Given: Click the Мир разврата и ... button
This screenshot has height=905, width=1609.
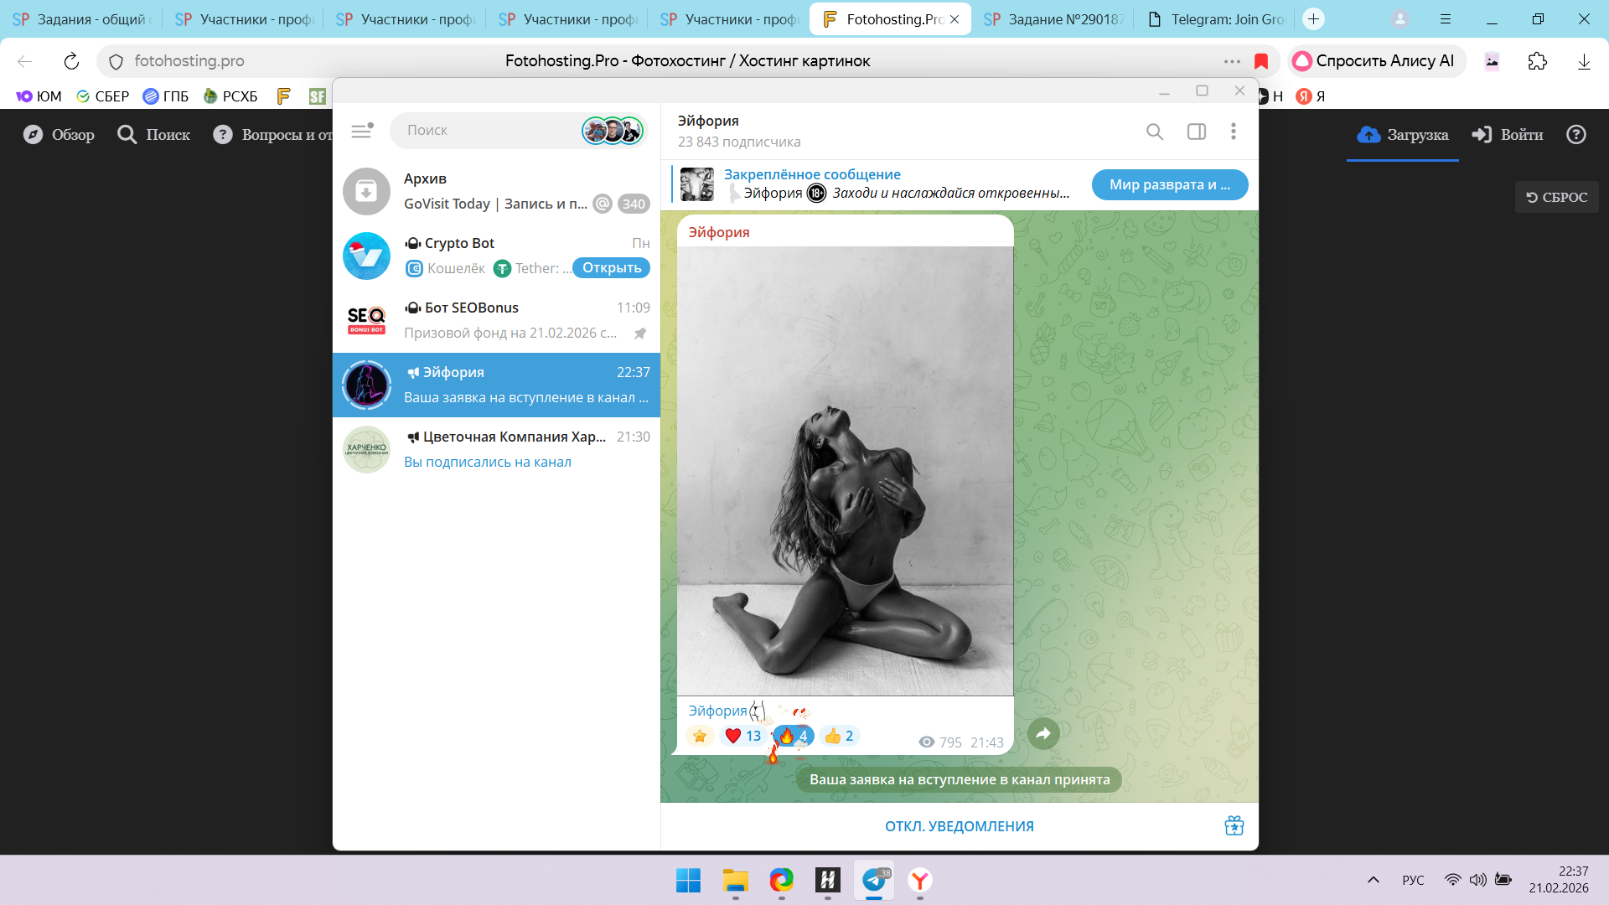Looking at the screenshot, I should tap(1169, 184).
